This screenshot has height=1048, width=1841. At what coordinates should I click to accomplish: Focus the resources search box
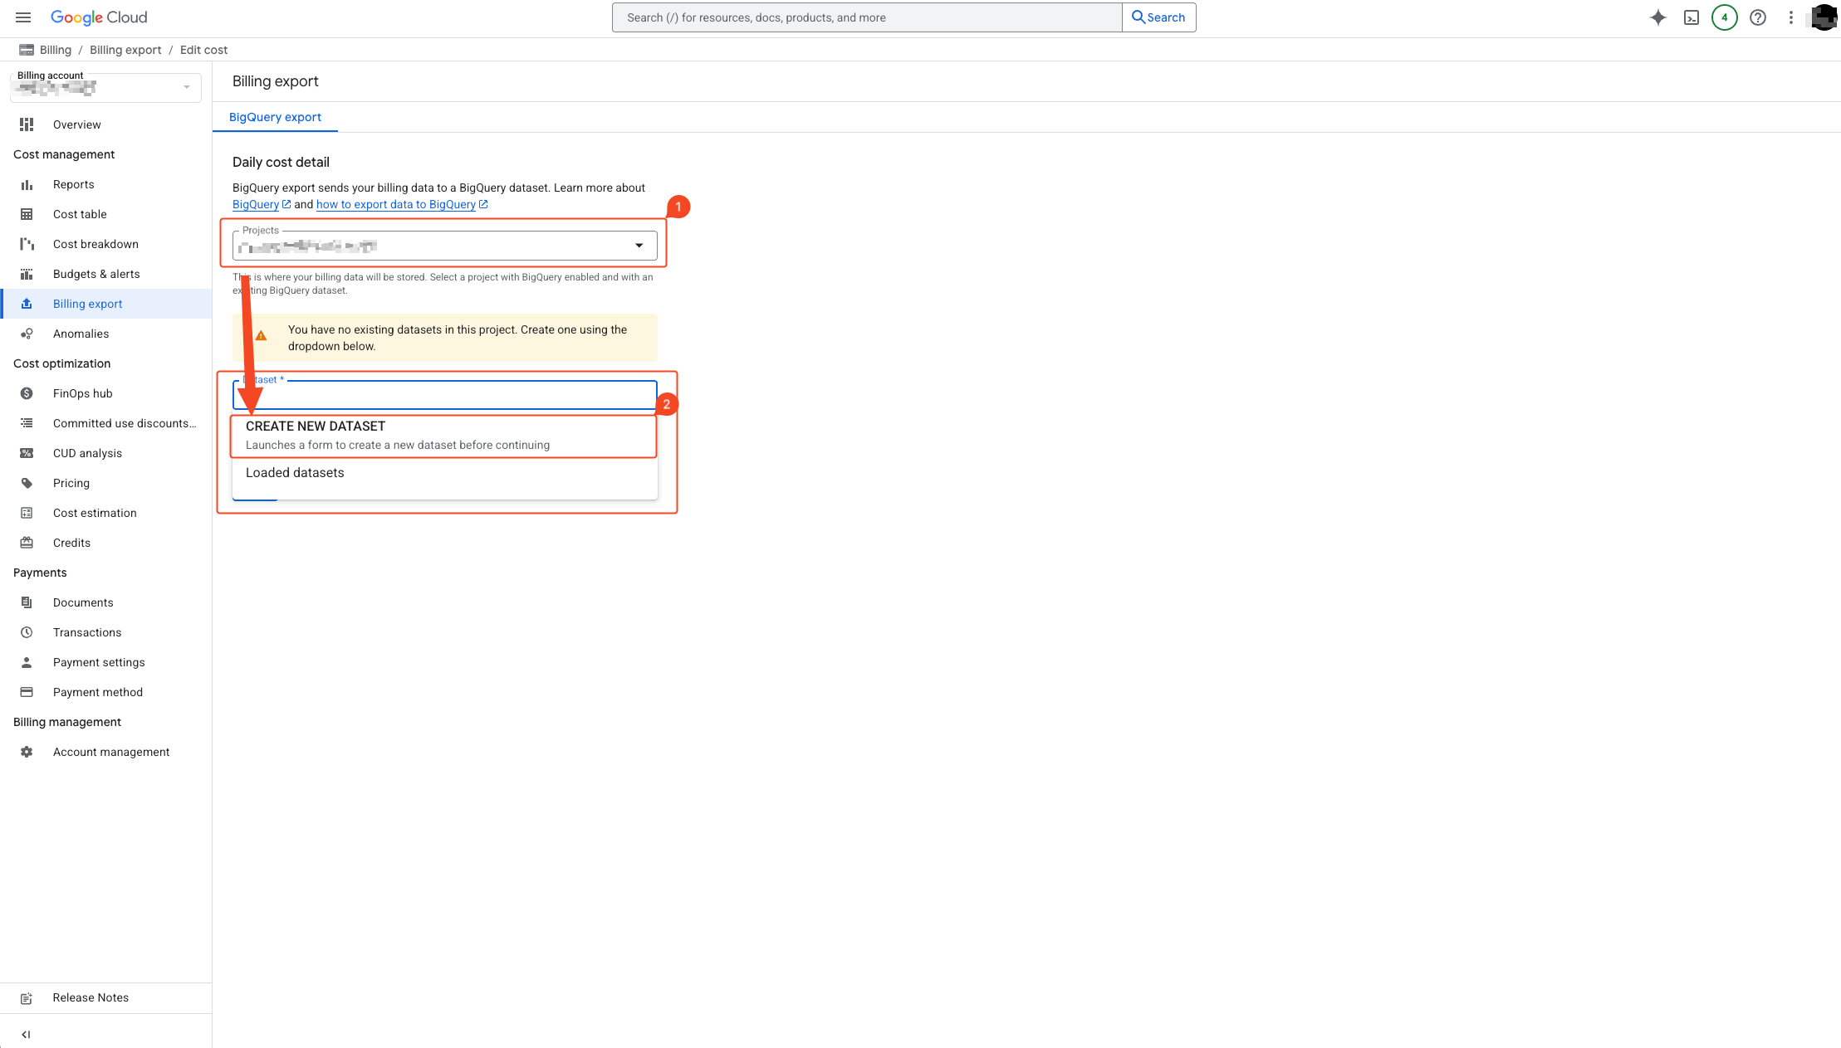867,17
